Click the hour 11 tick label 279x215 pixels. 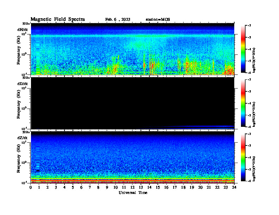point(124,188)
